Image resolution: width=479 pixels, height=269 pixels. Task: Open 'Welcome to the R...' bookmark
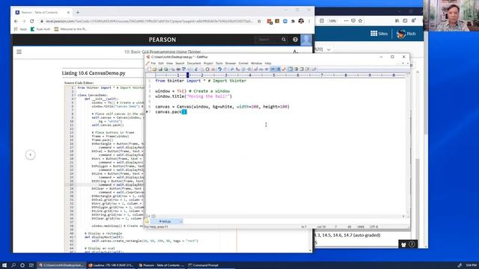tap(70, 29)
